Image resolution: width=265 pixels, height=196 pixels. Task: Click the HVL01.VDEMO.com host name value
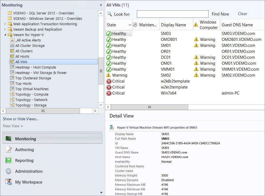tap(175, 157)
